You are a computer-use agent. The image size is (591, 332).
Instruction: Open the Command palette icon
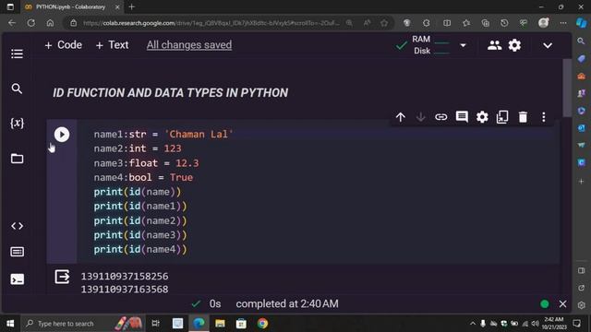(17, 252)
